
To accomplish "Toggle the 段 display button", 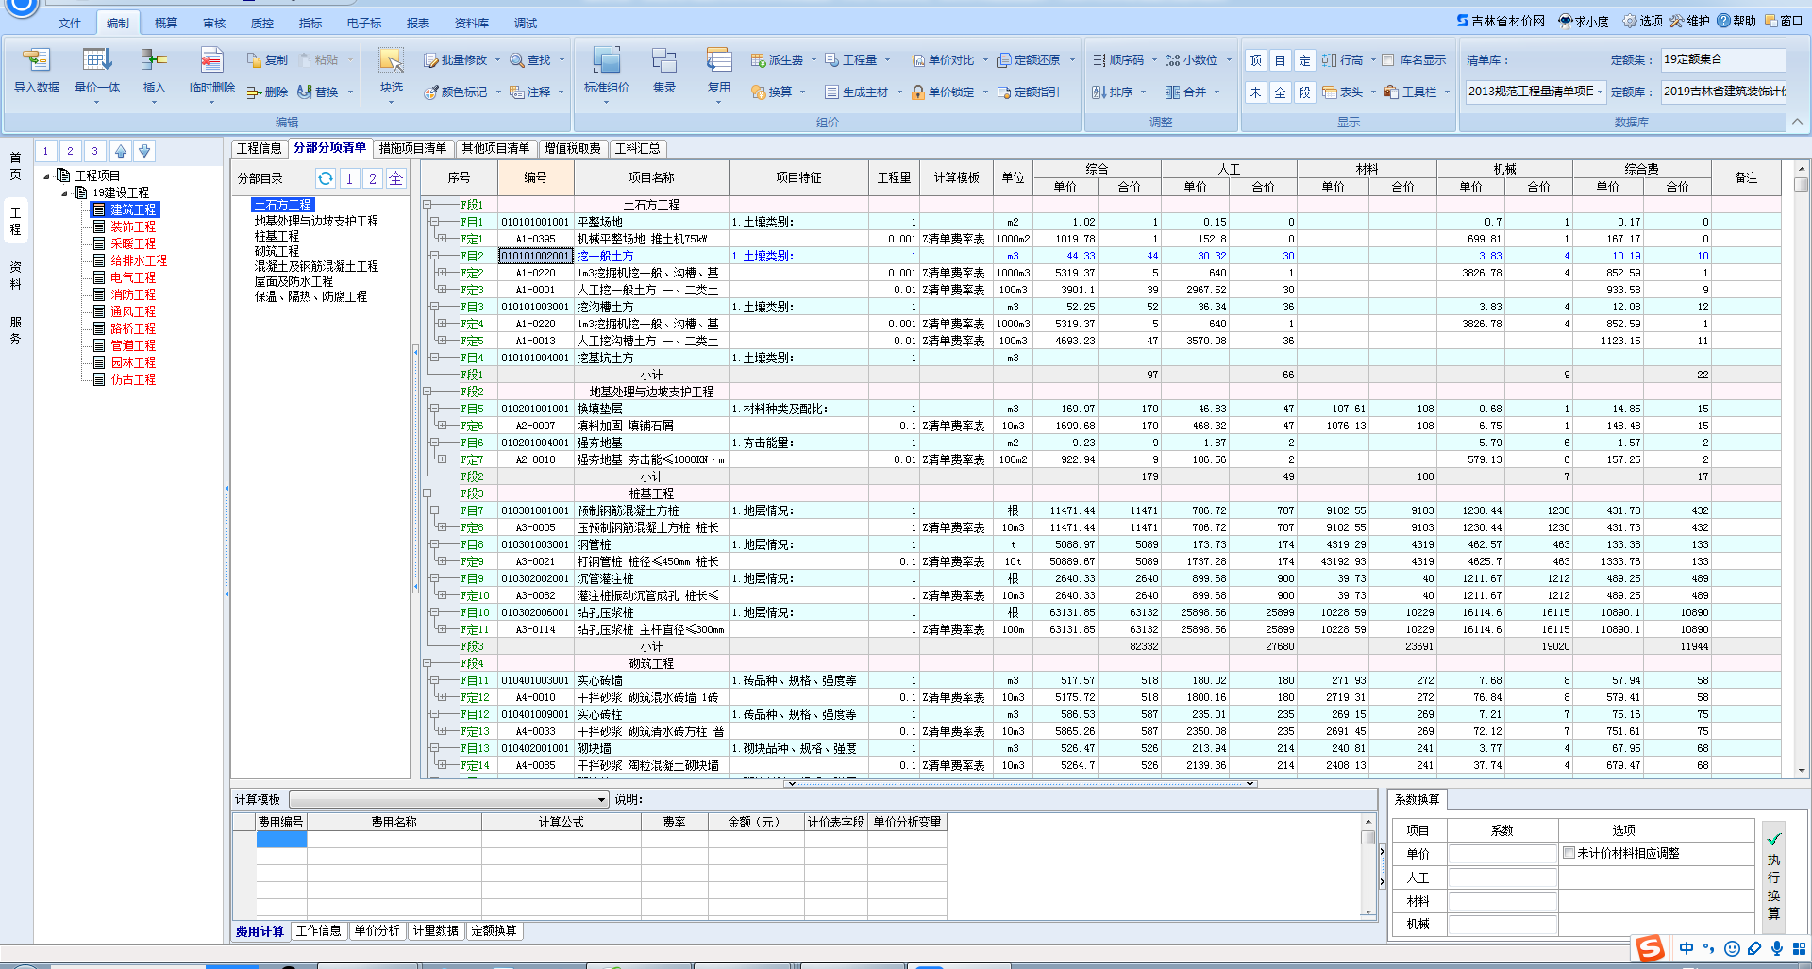I will click(1304, 92).
